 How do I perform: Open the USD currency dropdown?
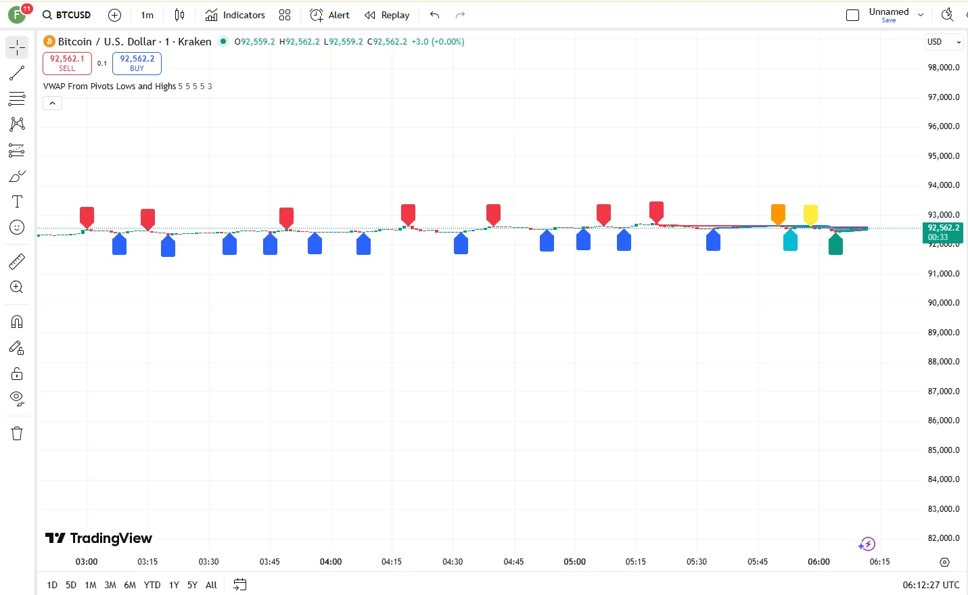944,42
